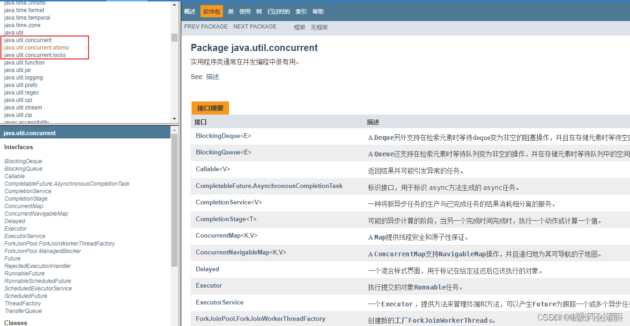Screen dimensions: 630x326
Task: Open CompletableFuture.AsynchronousCompletionTask in left list
Action: [67, 184]
